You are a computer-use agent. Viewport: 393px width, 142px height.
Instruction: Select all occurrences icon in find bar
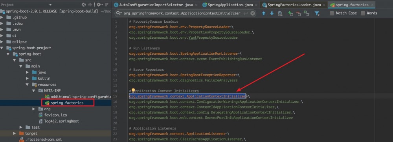(x=306, y=13)
